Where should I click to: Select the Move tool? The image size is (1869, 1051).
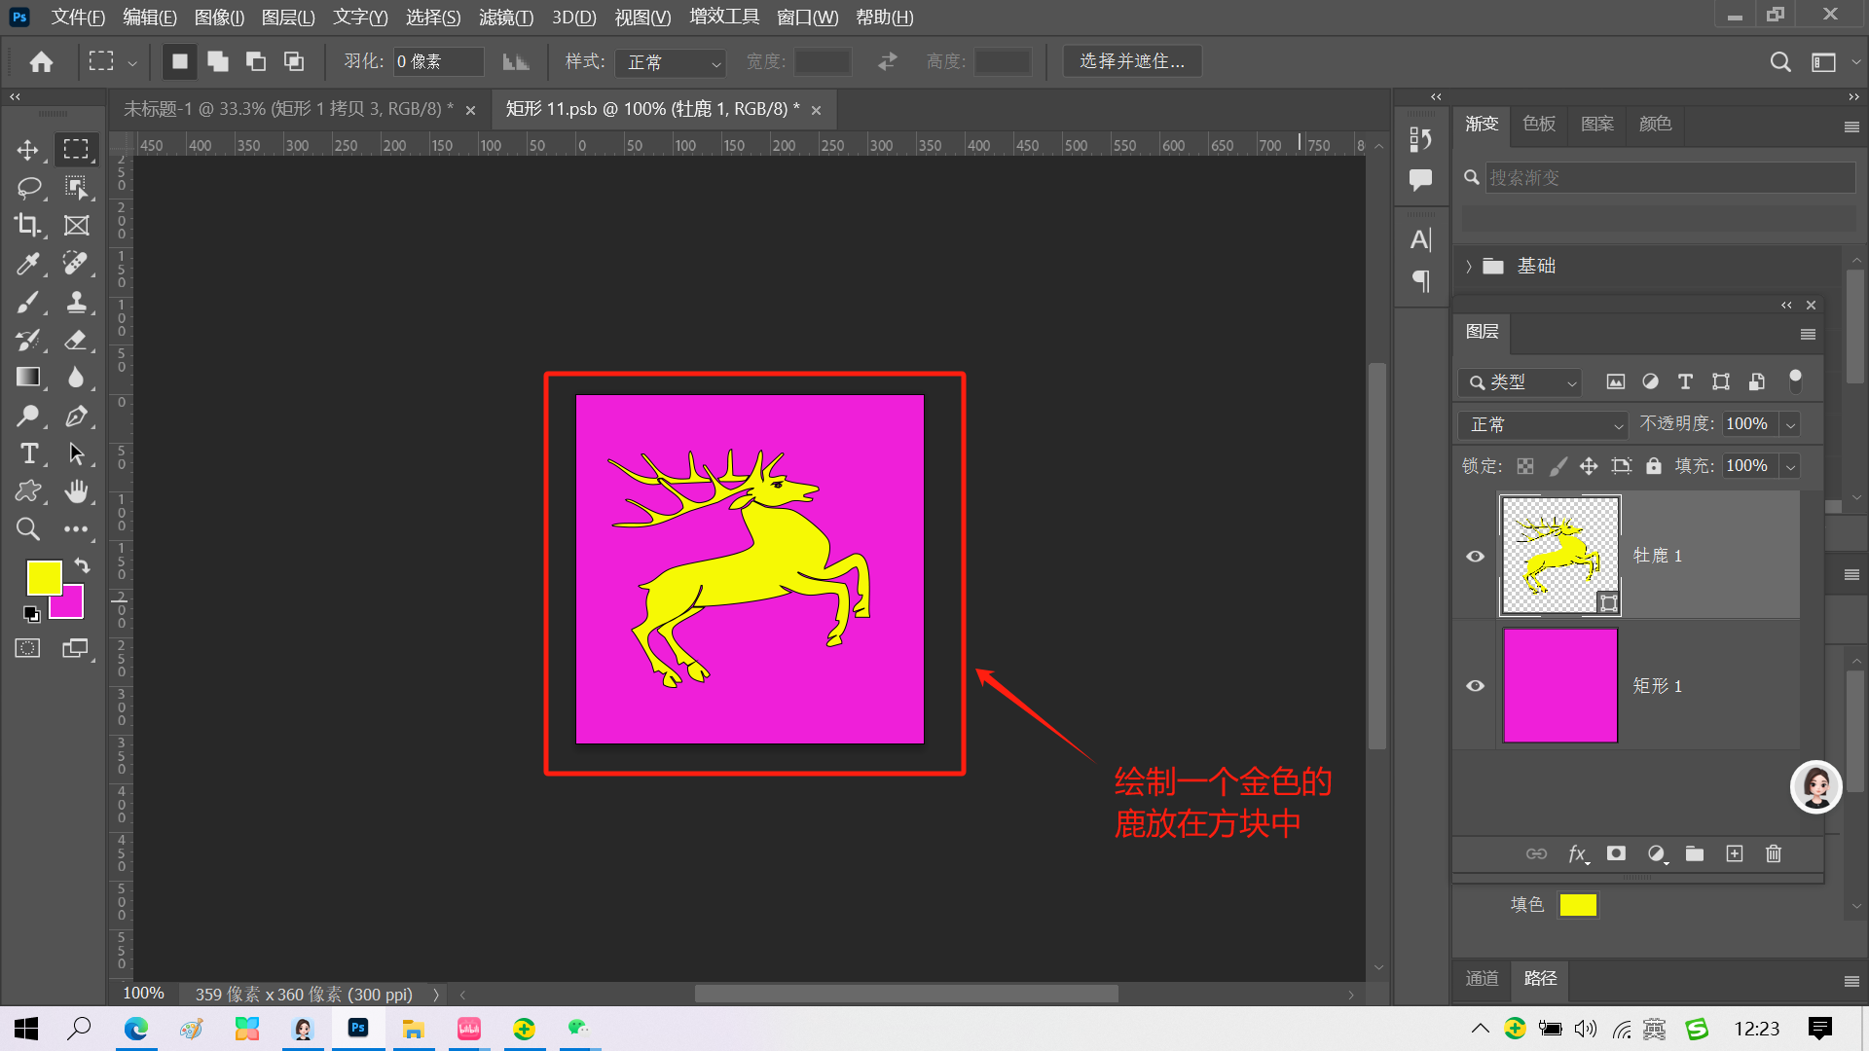(x=27, y=149)
